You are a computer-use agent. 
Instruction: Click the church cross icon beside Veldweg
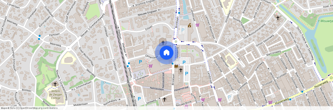click(164, 99)
